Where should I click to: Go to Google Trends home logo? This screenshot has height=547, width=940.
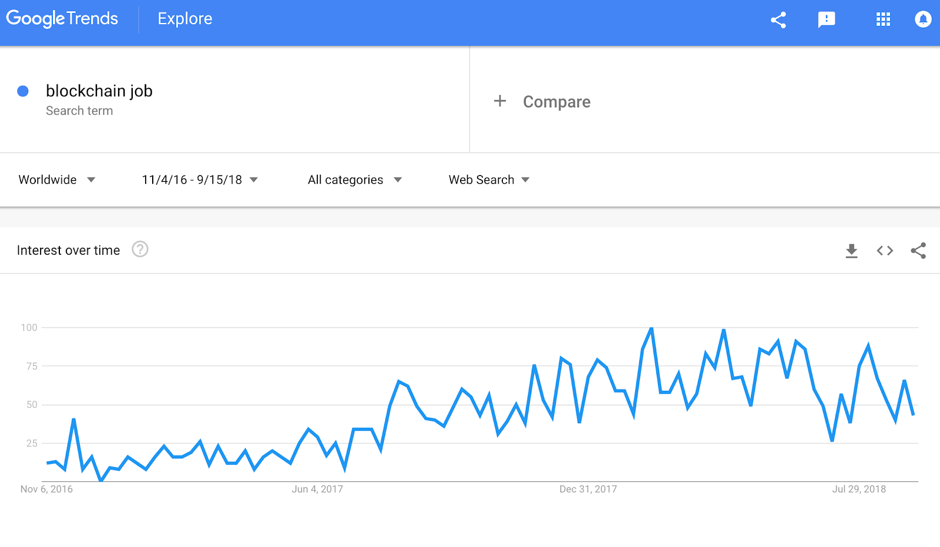[x=62, y=19]
